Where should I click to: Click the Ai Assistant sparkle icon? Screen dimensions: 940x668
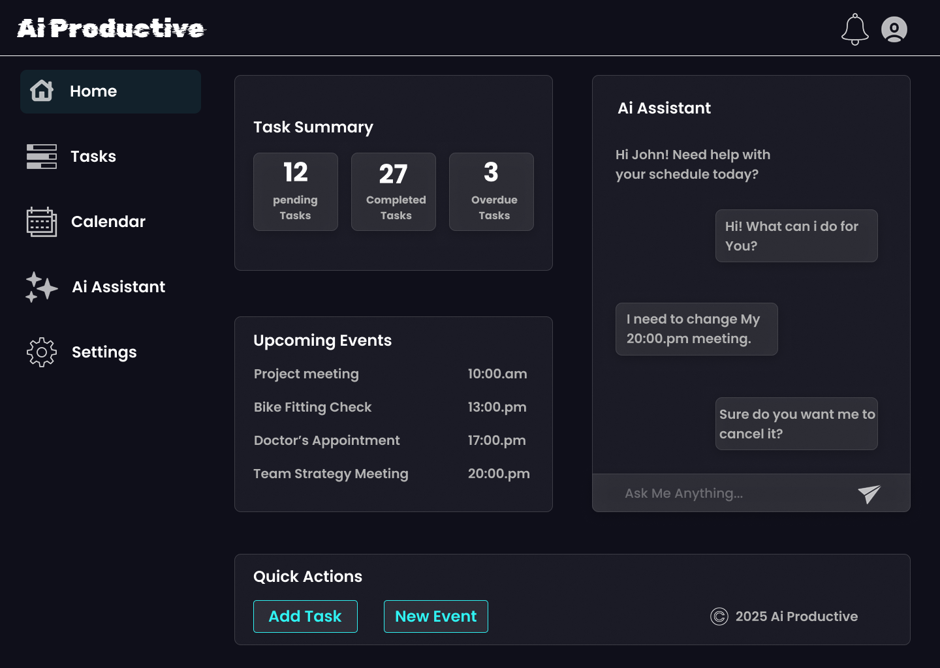click(x=42, y=287)
